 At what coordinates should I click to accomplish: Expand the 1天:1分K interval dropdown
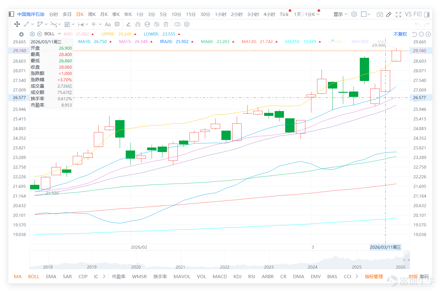(307, 14)
